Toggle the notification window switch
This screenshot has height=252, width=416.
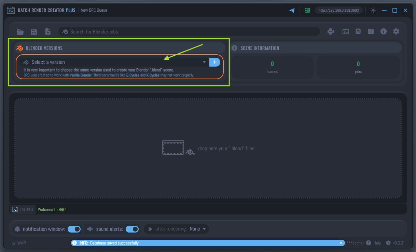tap(74, 229)
